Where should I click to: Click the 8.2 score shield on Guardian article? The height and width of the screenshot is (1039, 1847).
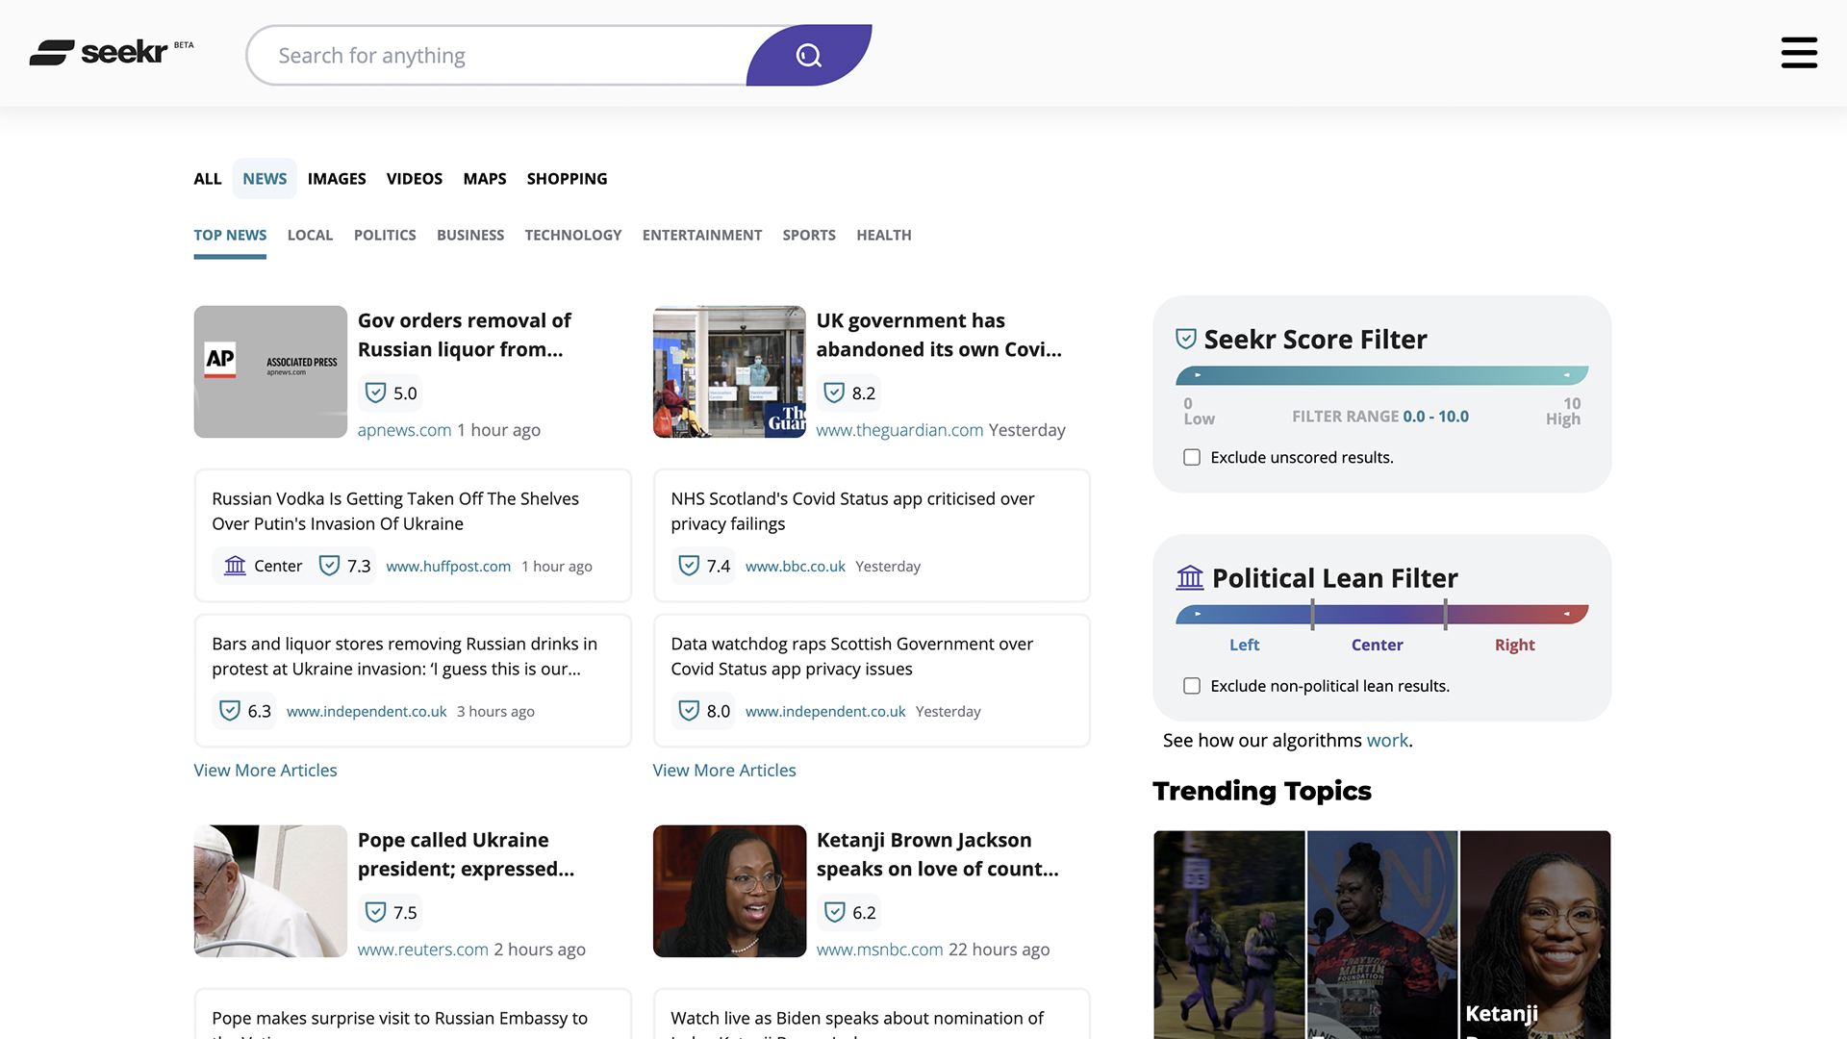click(835, 393)
